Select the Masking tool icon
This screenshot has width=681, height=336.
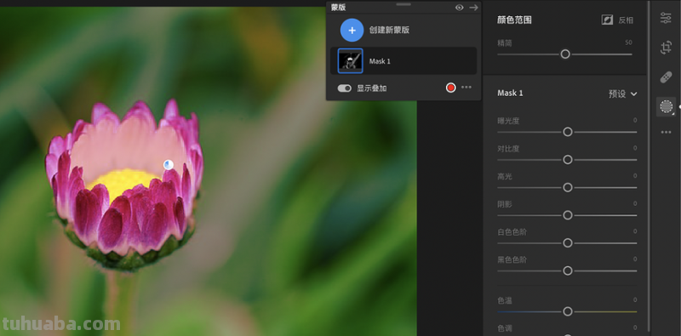(x=666, y=106)
